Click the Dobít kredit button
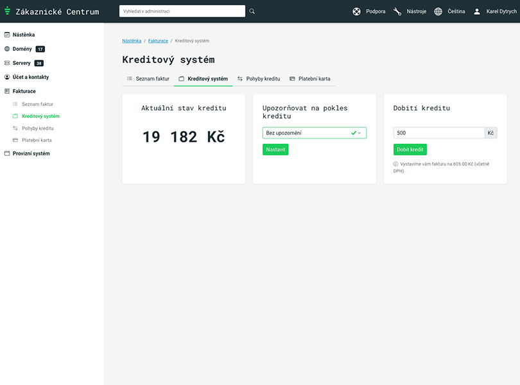520x385 pixels. (x=410, y=150)
